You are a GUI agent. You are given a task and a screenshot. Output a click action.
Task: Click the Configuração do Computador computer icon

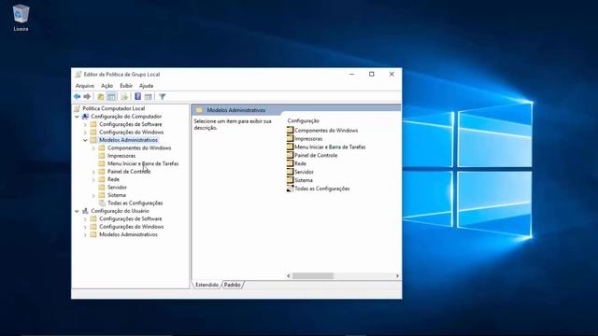85,116
